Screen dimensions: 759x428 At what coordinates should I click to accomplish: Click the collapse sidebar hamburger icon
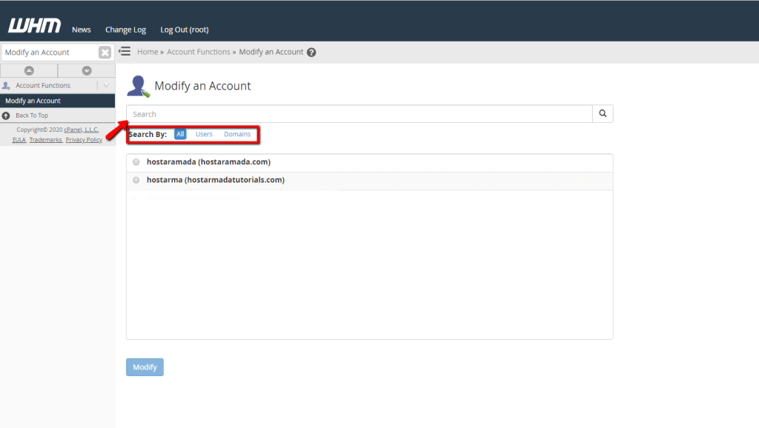coord(125,52)
